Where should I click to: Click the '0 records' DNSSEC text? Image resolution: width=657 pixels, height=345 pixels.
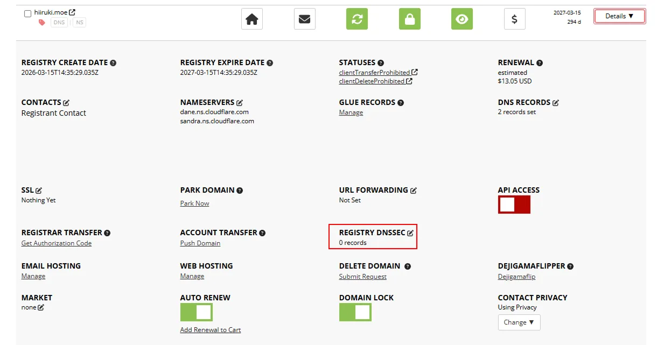coord(353,243)
